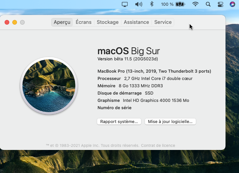Open Spotlight search magnifier icon
The height and width of the screenshot is (173, 239).
(208, 4)
